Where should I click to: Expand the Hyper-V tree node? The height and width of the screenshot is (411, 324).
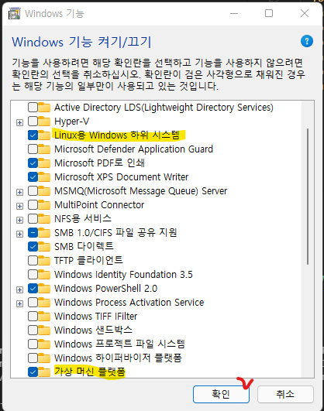(x=19, y=122)
